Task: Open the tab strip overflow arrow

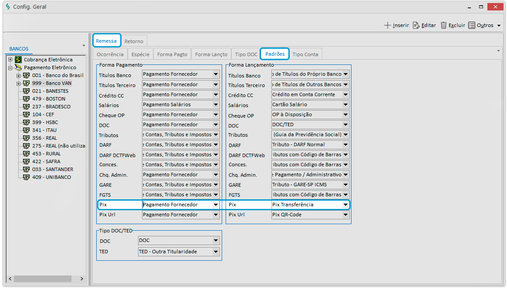Action: (498, 51)
